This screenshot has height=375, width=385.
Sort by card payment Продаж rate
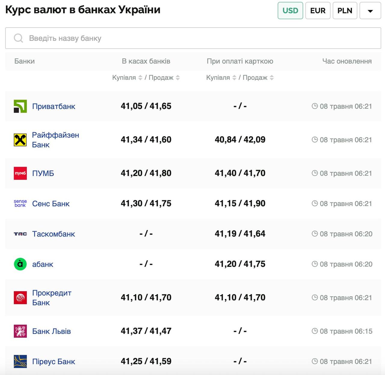tap(272, 78)
